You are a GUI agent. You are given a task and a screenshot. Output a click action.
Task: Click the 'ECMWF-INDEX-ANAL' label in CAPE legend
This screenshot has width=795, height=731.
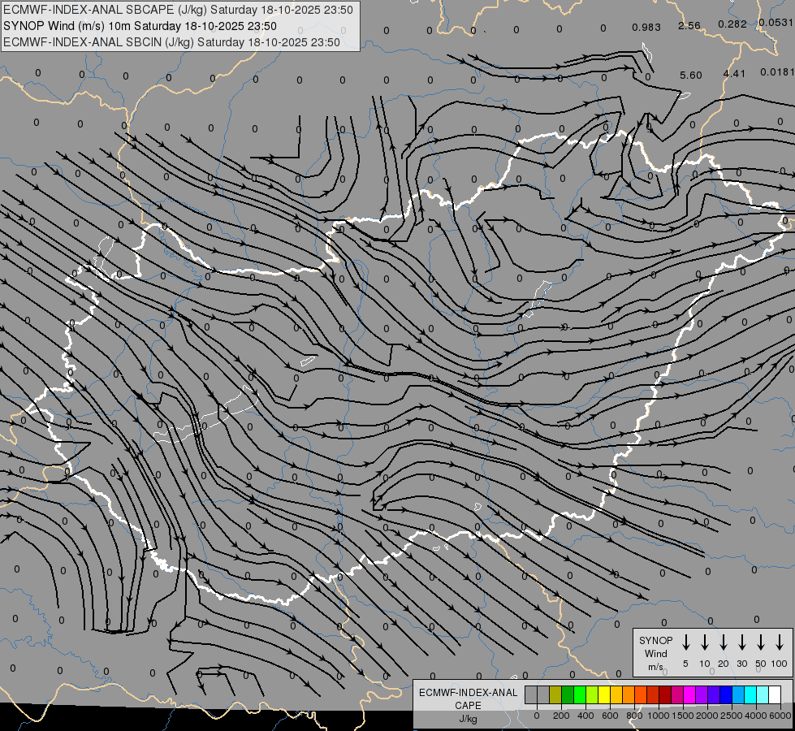(x=468, y=693)
